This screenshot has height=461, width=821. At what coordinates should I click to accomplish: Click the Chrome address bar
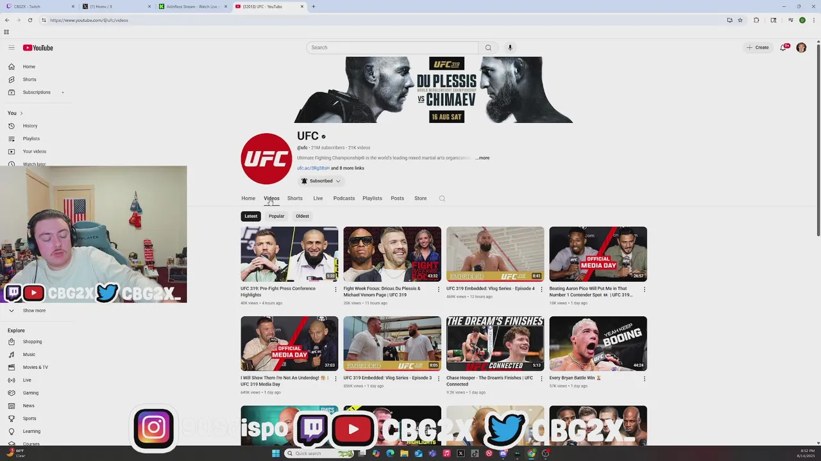pos(385,20)
